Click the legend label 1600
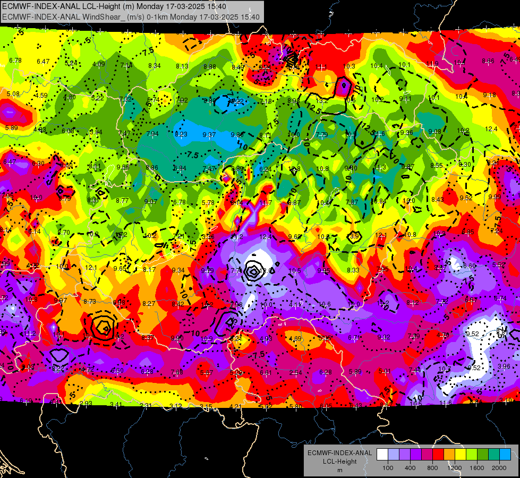Viewport: 520px width, 478px height. click(x=477, y=468)
